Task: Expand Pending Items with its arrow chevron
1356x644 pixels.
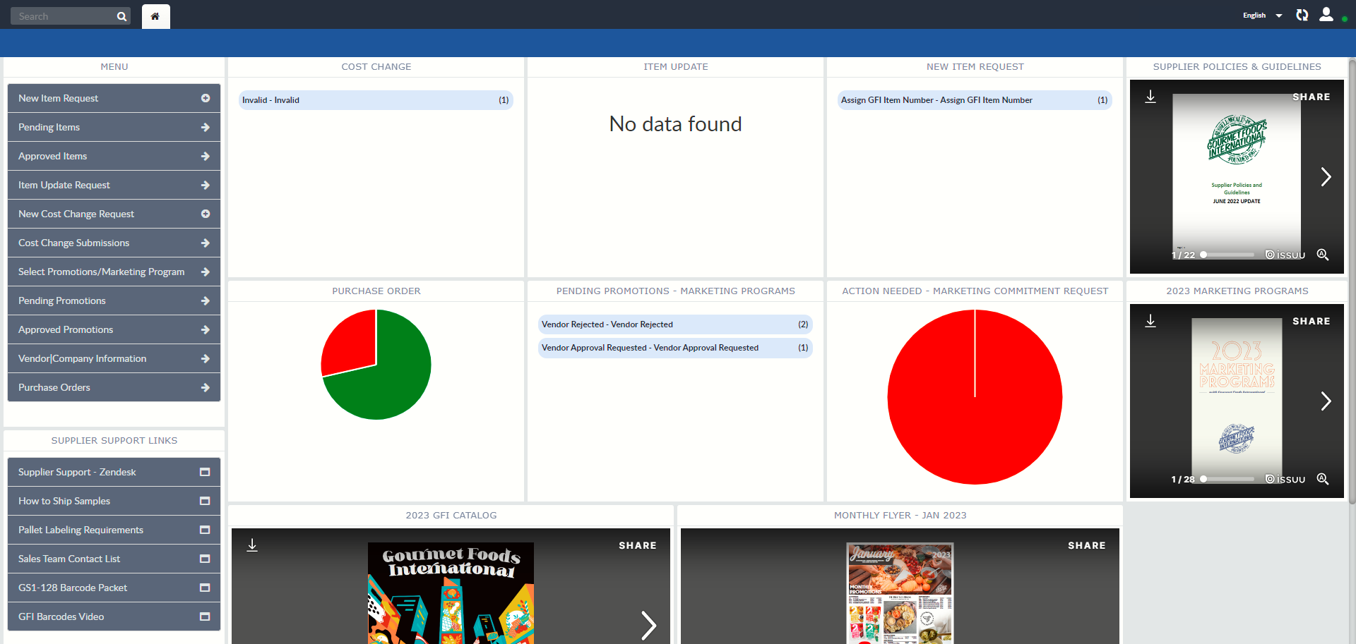Action: [206, 127]
